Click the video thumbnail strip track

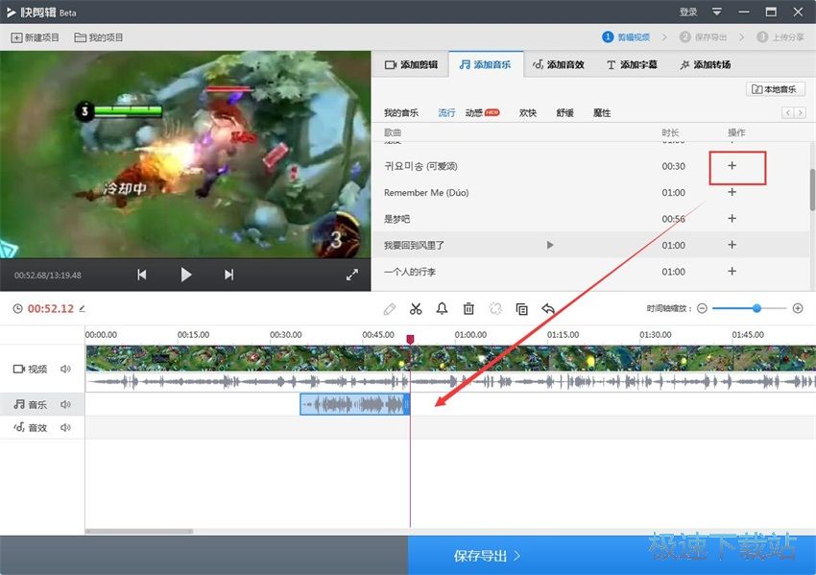(450, 358)
